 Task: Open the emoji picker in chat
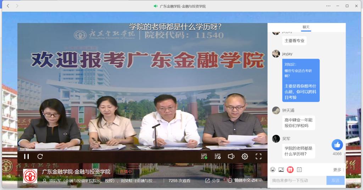pos(273,170)
